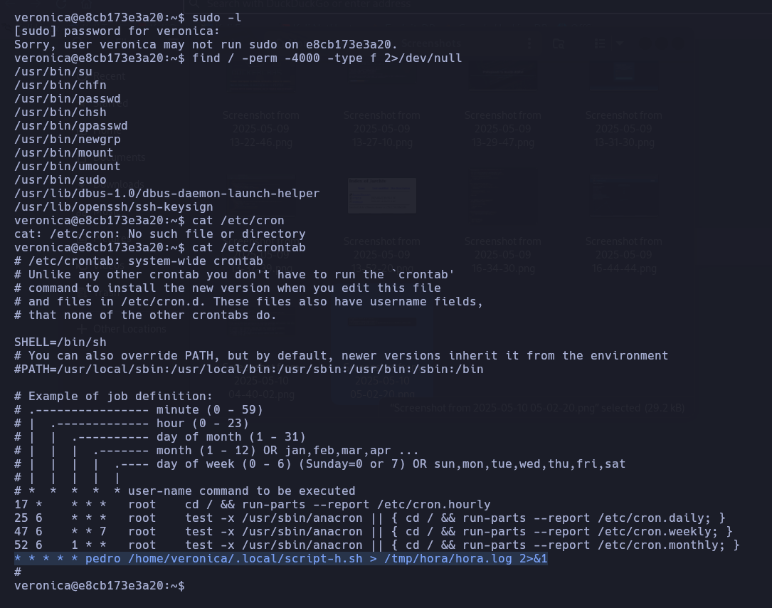Select file Screenshot from 2025-05-09 13-31-30.png
The height and width of the screenshot is (608, 772).
(x=624, y=129)
